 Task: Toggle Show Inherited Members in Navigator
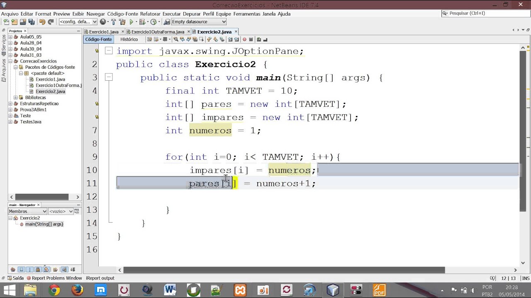(x=13, y=269)
